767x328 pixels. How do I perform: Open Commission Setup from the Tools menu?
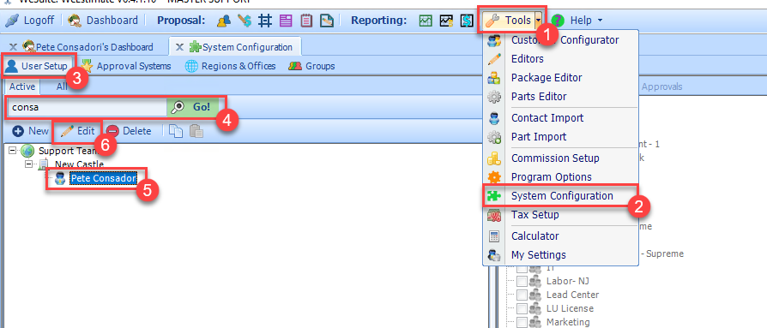point(555,158)
